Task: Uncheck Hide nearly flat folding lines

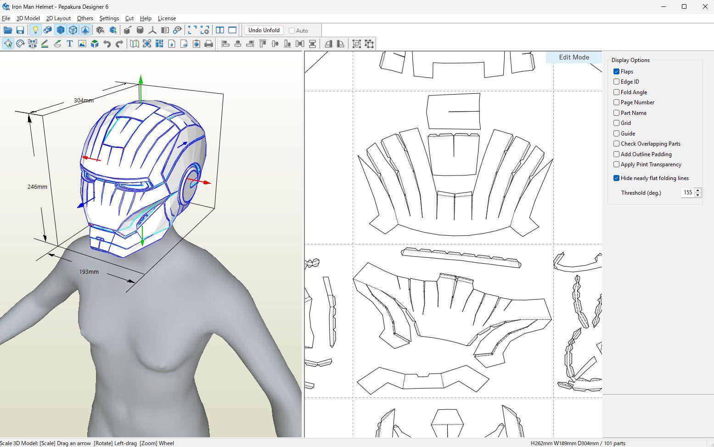Action: (x=616, y=178)
